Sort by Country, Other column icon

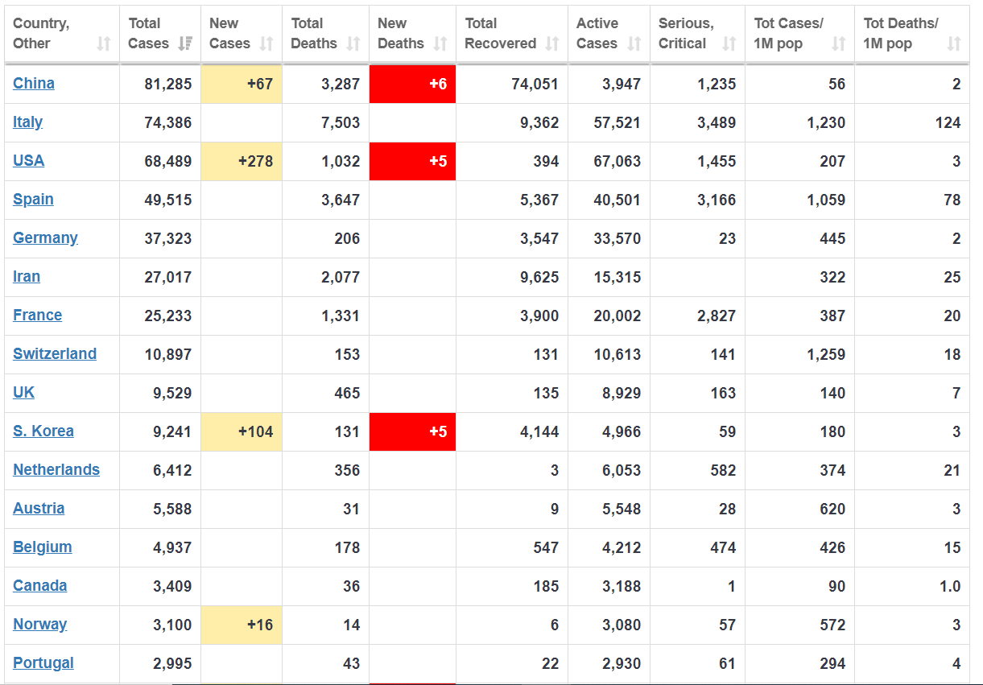pos(104,43)
